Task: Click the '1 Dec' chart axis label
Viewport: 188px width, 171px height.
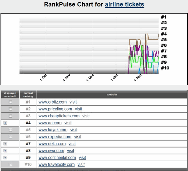Action: pos(90,78)
